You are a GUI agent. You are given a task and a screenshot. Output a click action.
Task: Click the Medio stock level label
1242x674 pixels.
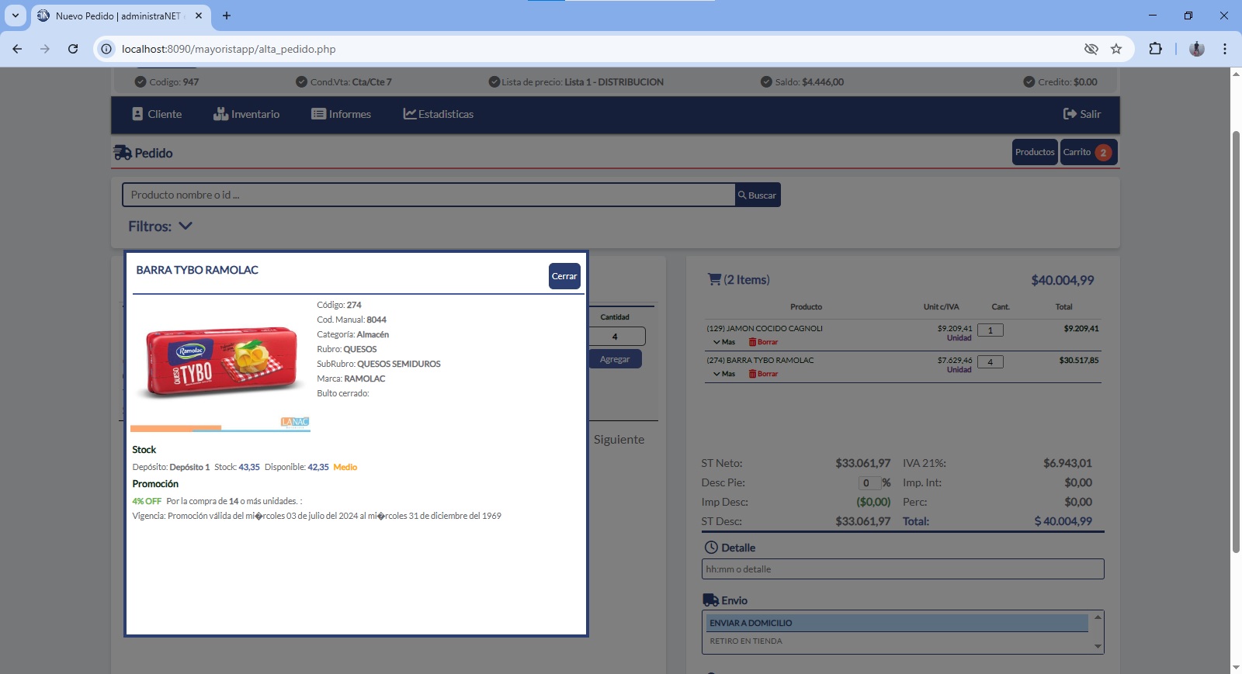pyautogui.click(x=345, y=467)
